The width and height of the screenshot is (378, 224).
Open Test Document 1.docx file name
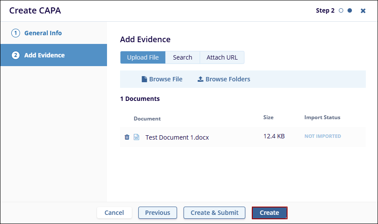177,137
